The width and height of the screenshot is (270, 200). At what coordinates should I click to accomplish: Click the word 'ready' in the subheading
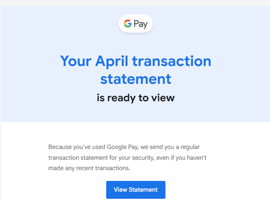click(x=122, y=98)
